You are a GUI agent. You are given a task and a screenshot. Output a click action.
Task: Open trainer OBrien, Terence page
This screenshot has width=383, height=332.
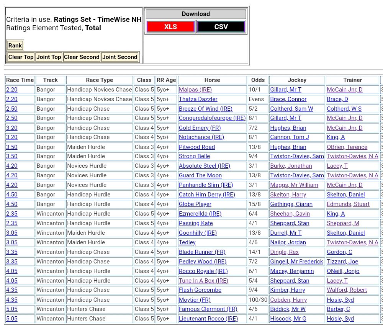347,147
